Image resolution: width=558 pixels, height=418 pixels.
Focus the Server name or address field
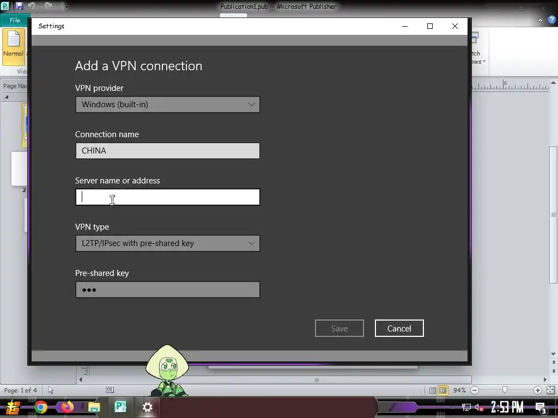[168, 197]
